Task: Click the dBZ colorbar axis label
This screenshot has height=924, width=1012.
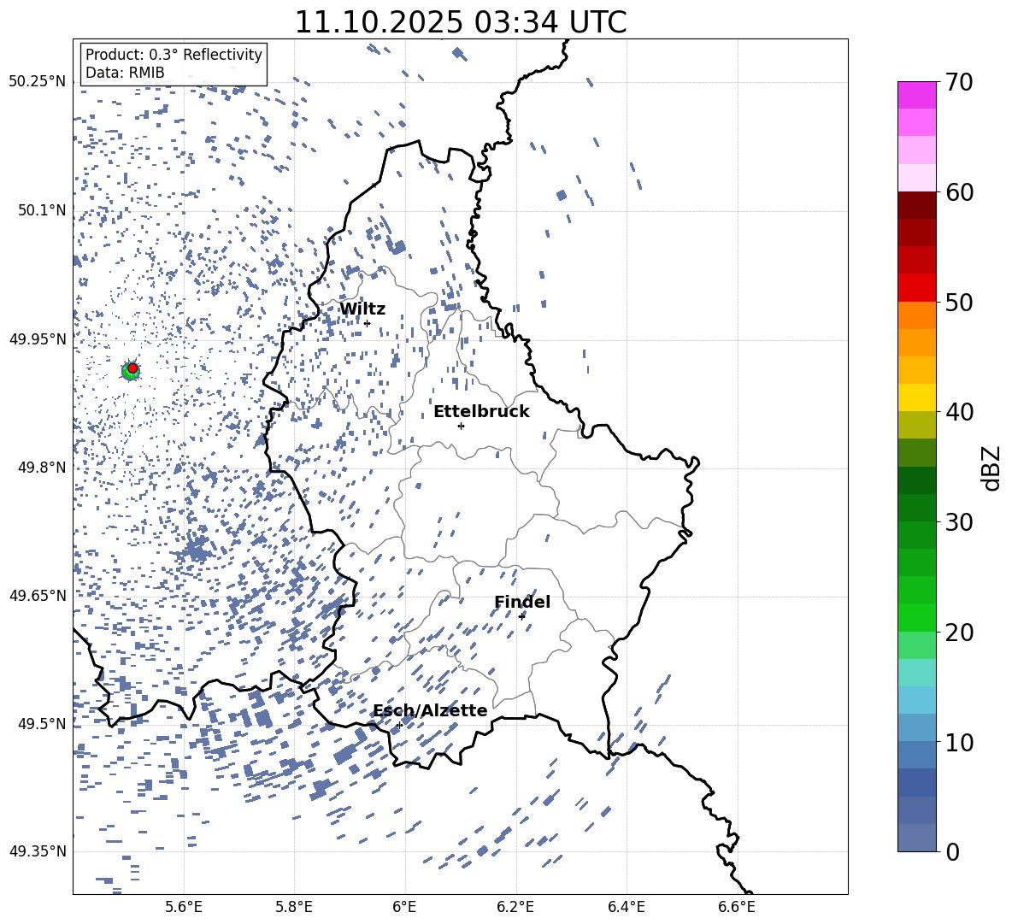Action: pyautogui.click(x=992, y=468)
